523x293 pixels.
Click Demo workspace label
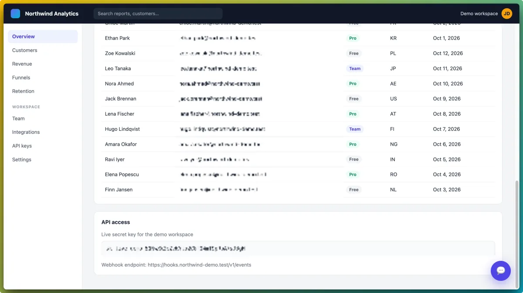(x=479, y=13)
